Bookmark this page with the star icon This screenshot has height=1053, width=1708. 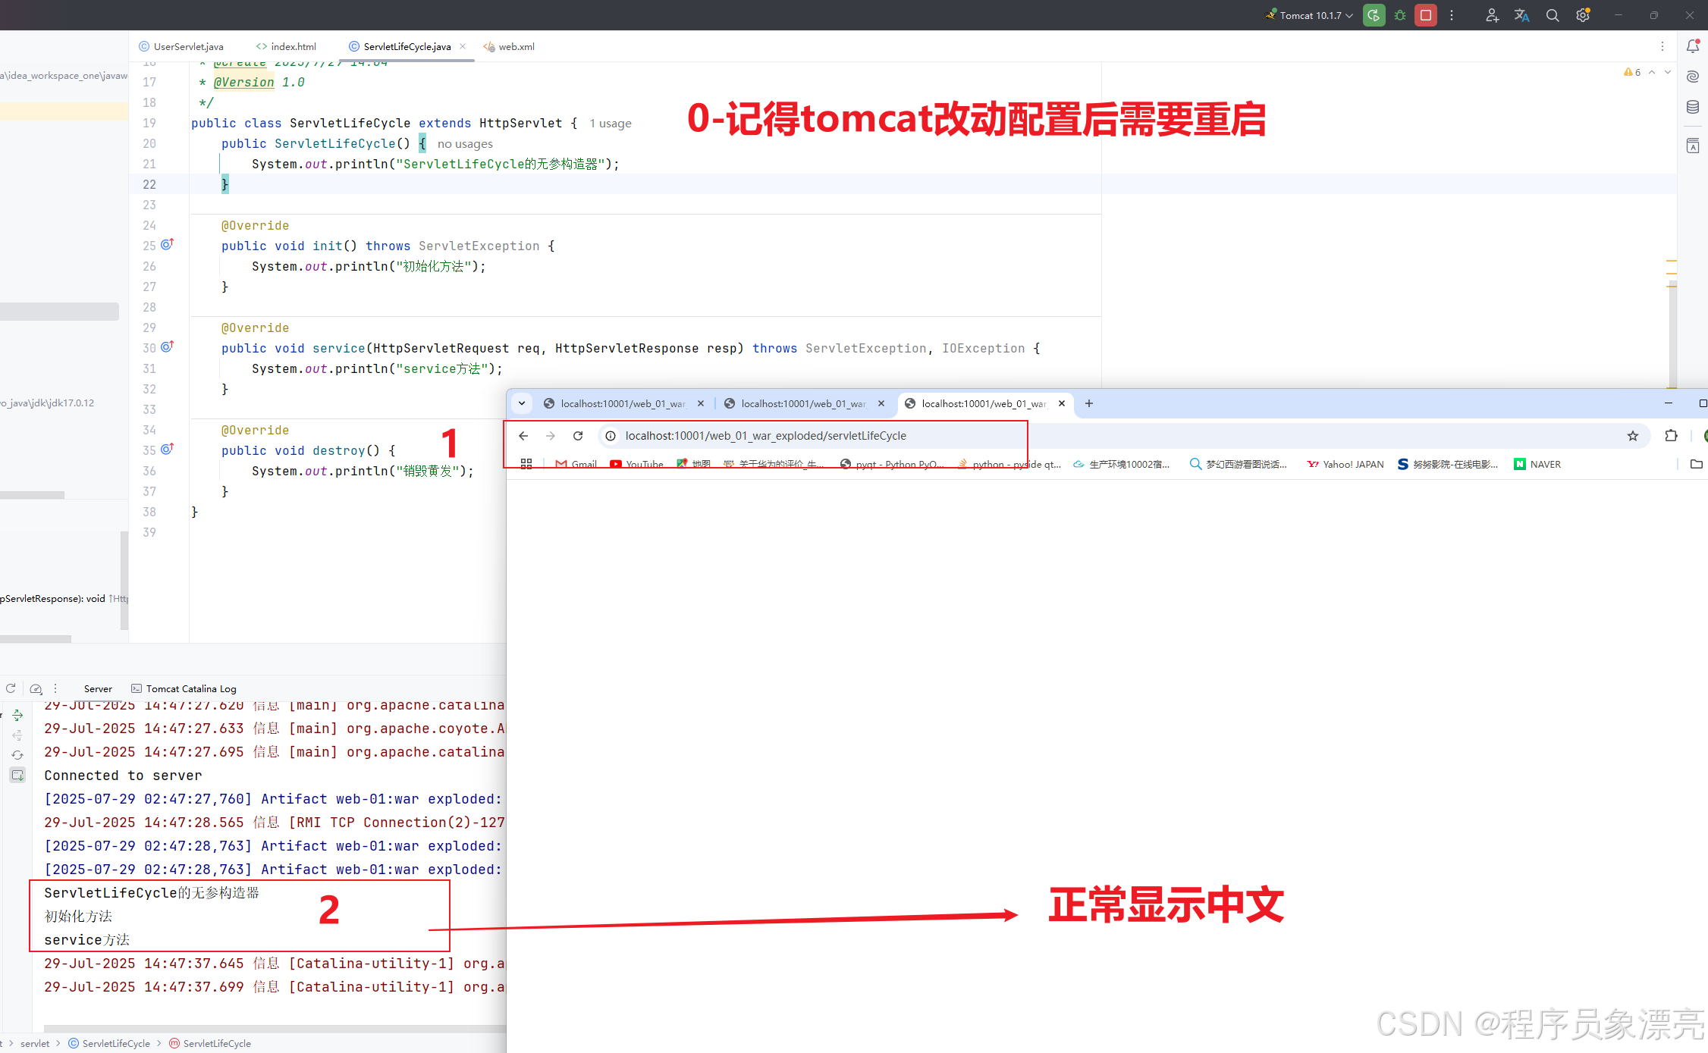pyautogui.click(x=1633, y=436)
